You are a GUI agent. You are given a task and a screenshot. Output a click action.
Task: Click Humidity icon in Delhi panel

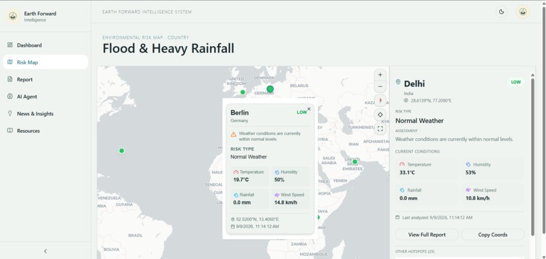468,164
